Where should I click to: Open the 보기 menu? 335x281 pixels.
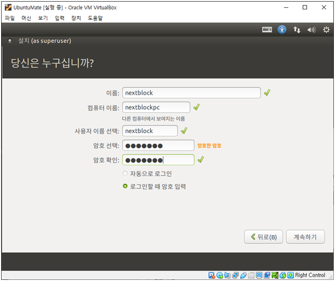click(43, 18)
